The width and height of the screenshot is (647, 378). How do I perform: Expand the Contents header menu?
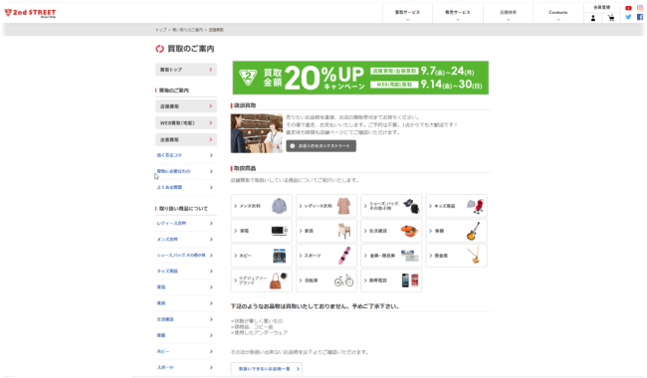pos(558,13)
